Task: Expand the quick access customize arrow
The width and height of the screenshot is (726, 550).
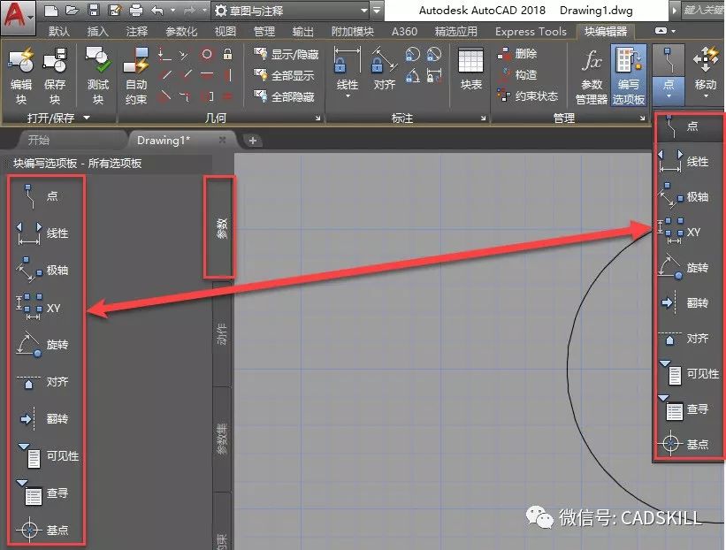Action: [378, 11]
